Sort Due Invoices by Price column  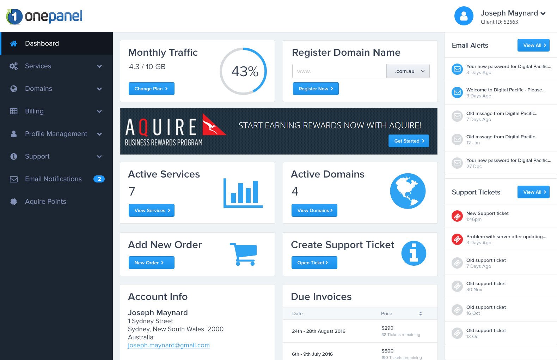[x=420, y=313]
